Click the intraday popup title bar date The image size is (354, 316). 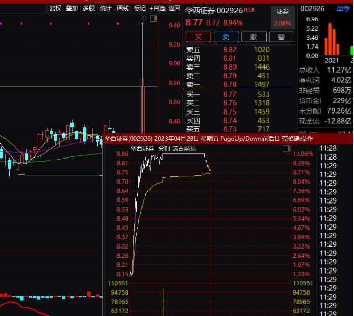coord(177,139)
